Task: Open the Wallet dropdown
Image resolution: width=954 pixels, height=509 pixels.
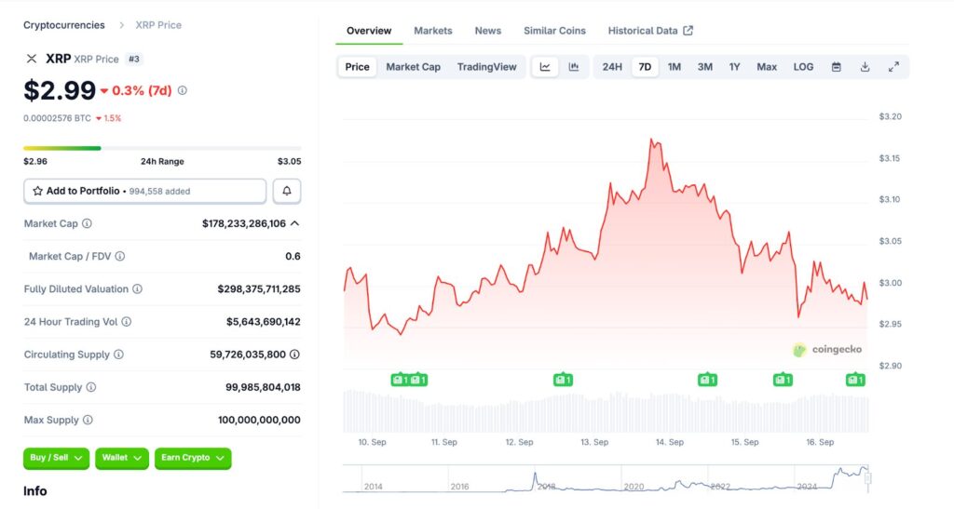Action: point(122,458)
